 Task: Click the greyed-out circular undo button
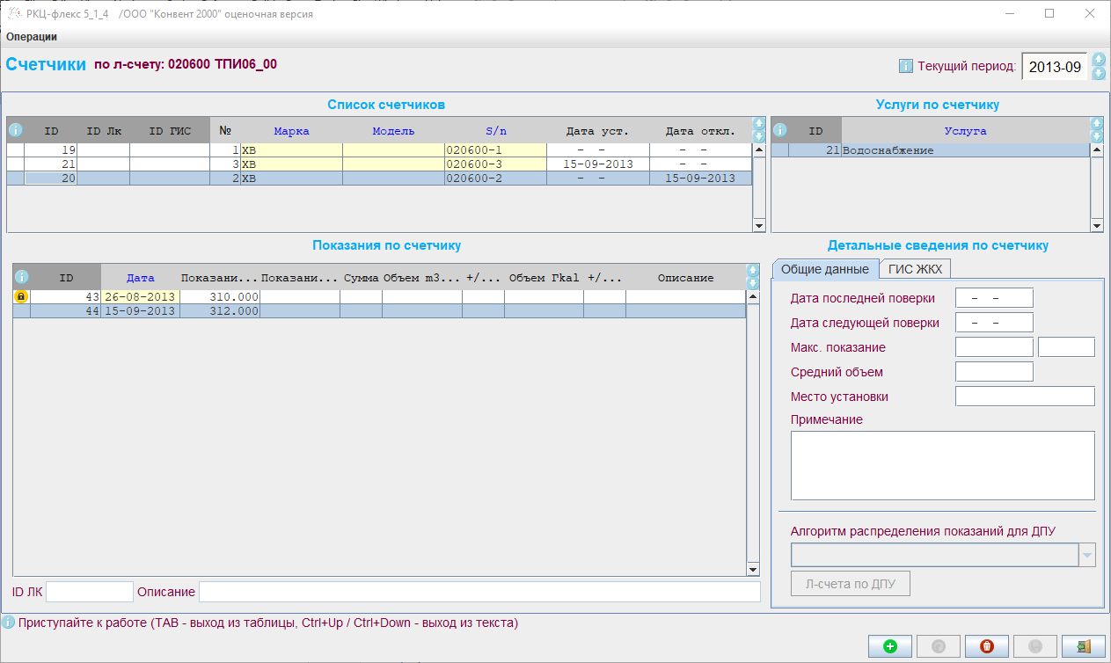(939, 646)
